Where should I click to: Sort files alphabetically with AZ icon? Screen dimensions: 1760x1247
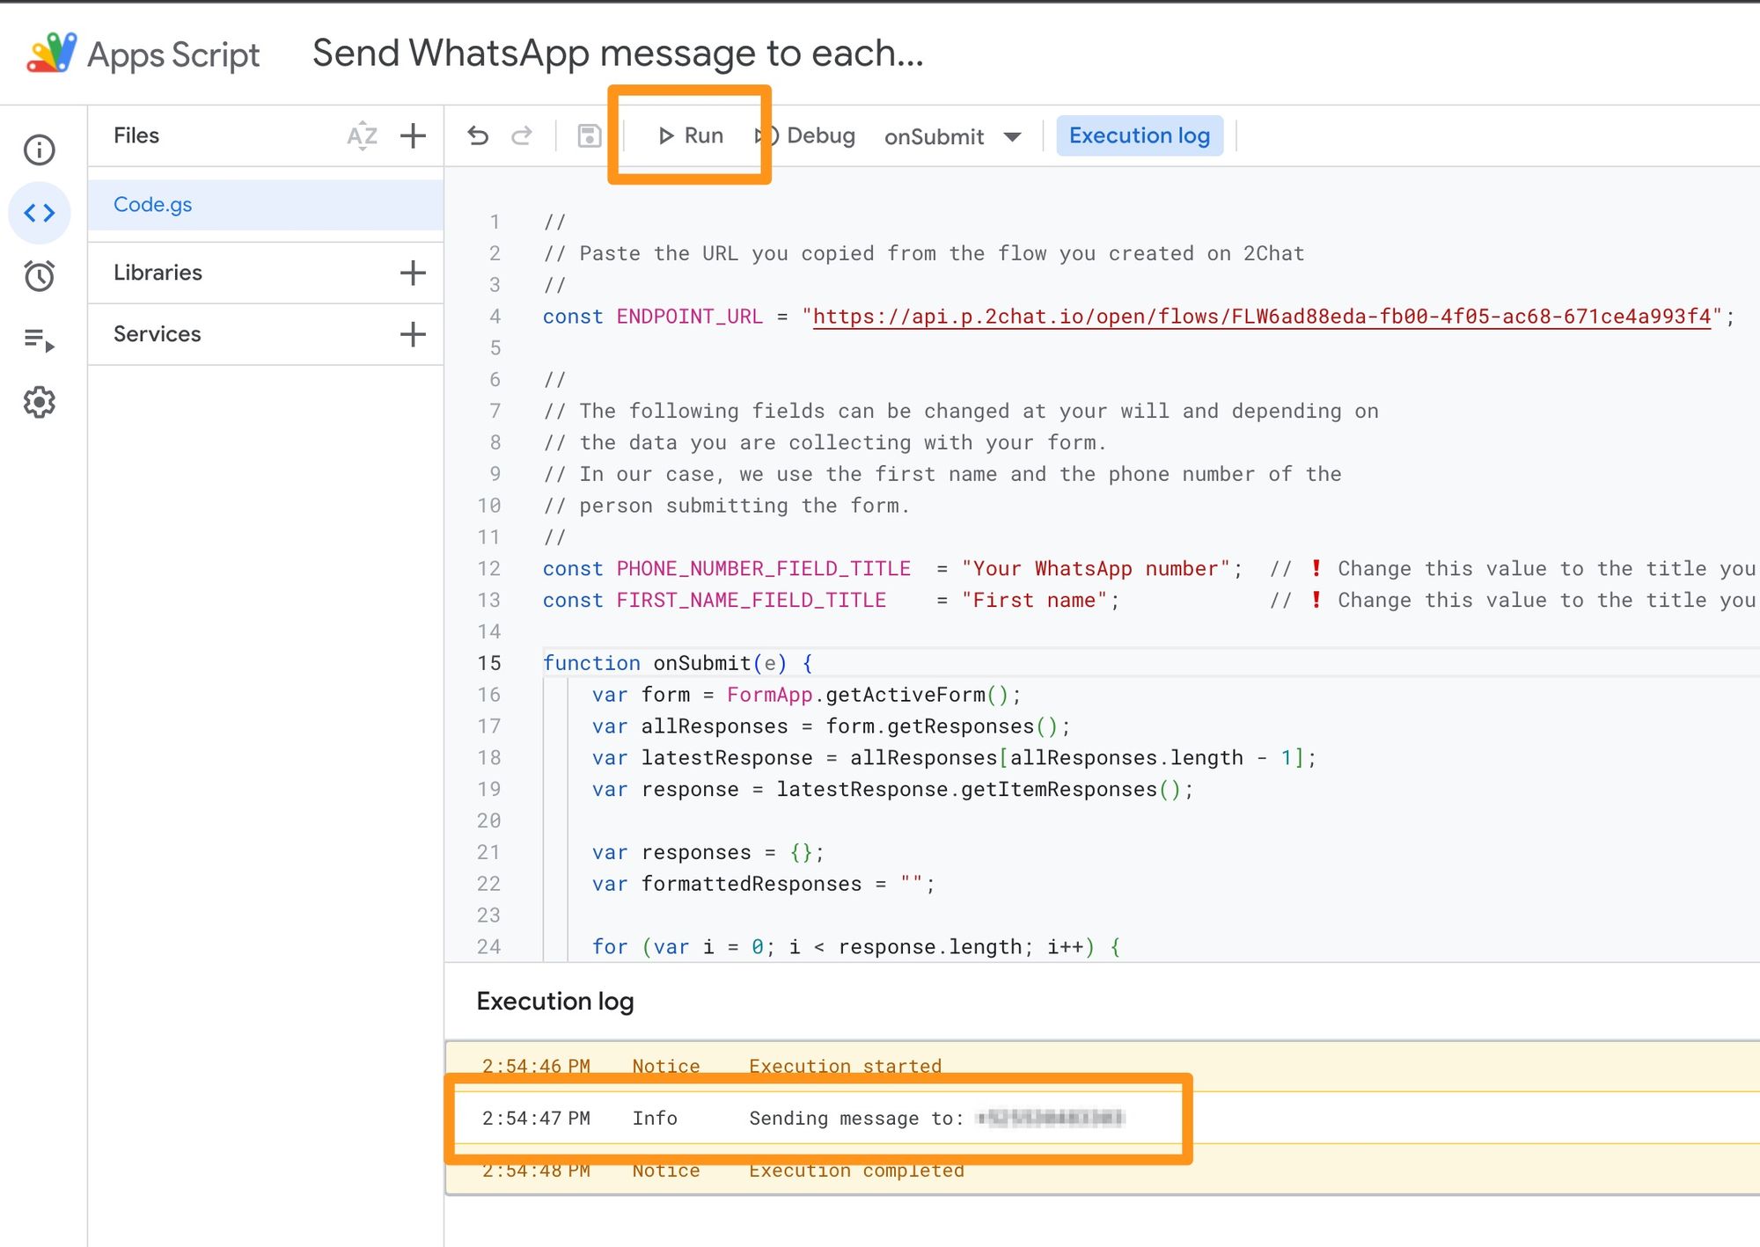[362, 135]
